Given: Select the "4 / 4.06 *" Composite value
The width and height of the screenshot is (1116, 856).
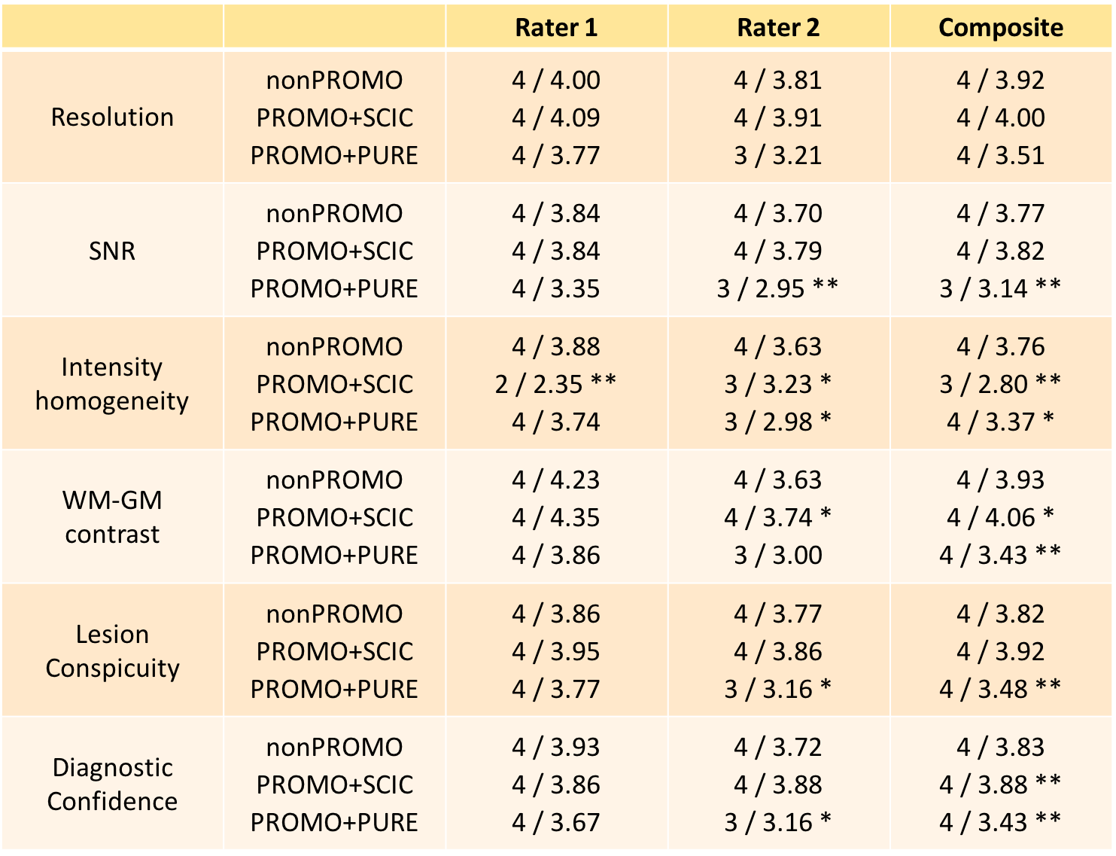Looking at the screenshot, I should (x=1000, y=517).
